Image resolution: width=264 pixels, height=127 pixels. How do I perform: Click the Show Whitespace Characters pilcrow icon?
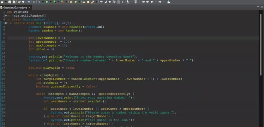[x=122, y=2]
